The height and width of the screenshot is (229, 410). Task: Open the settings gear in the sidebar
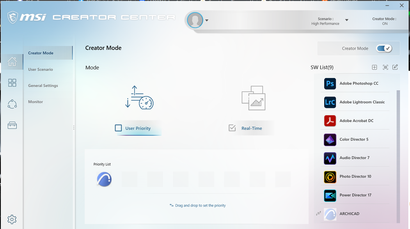point(12,219)
